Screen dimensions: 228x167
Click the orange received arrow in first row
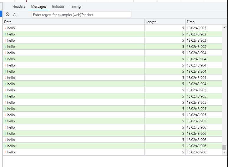pyautogui.click(x=5, y=28)
